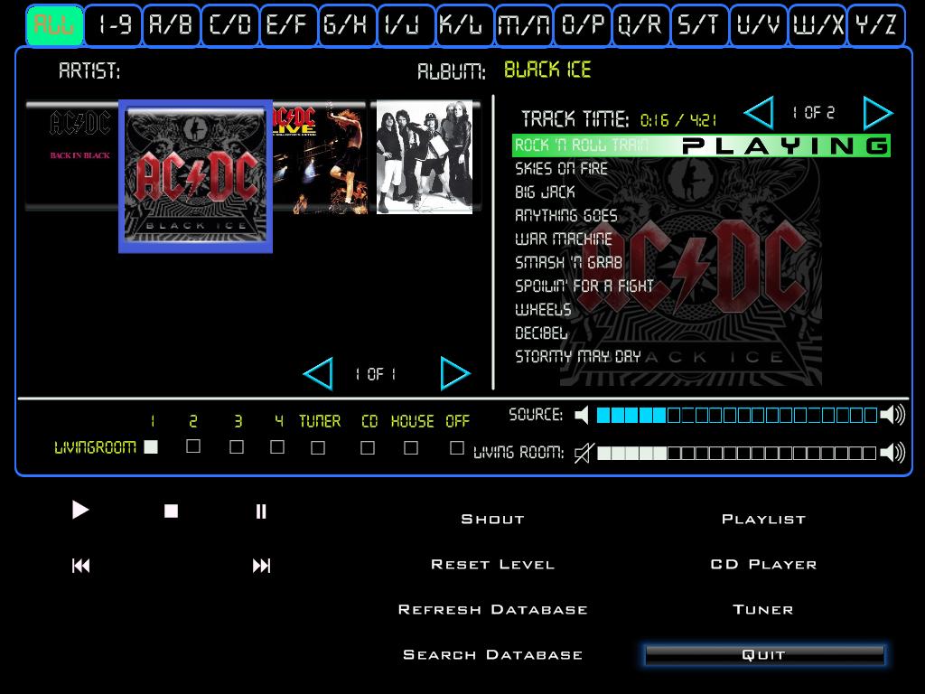The image size is (925, 694).
Task: Switch to CD Player
Action: pos(763,565)
